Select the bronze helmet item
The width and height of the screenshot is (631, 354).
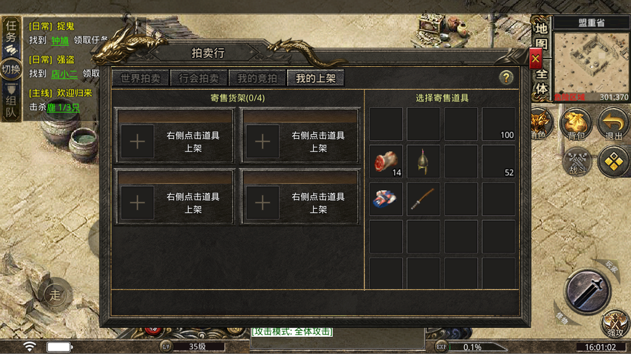[423, 162]
